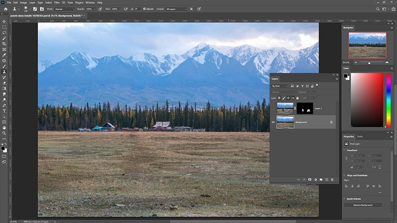This screenshot has width=397, height=223.
Task: Toggle the Clone Source panel icon
Action: (x=42, y=9)
